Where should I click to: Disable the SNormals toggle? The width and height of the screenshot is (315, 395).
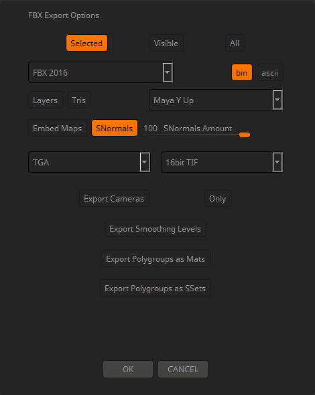114,129
